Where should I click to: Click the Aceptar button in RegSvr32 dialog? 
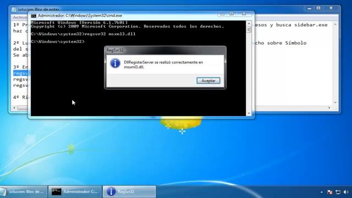click(208, 81)
